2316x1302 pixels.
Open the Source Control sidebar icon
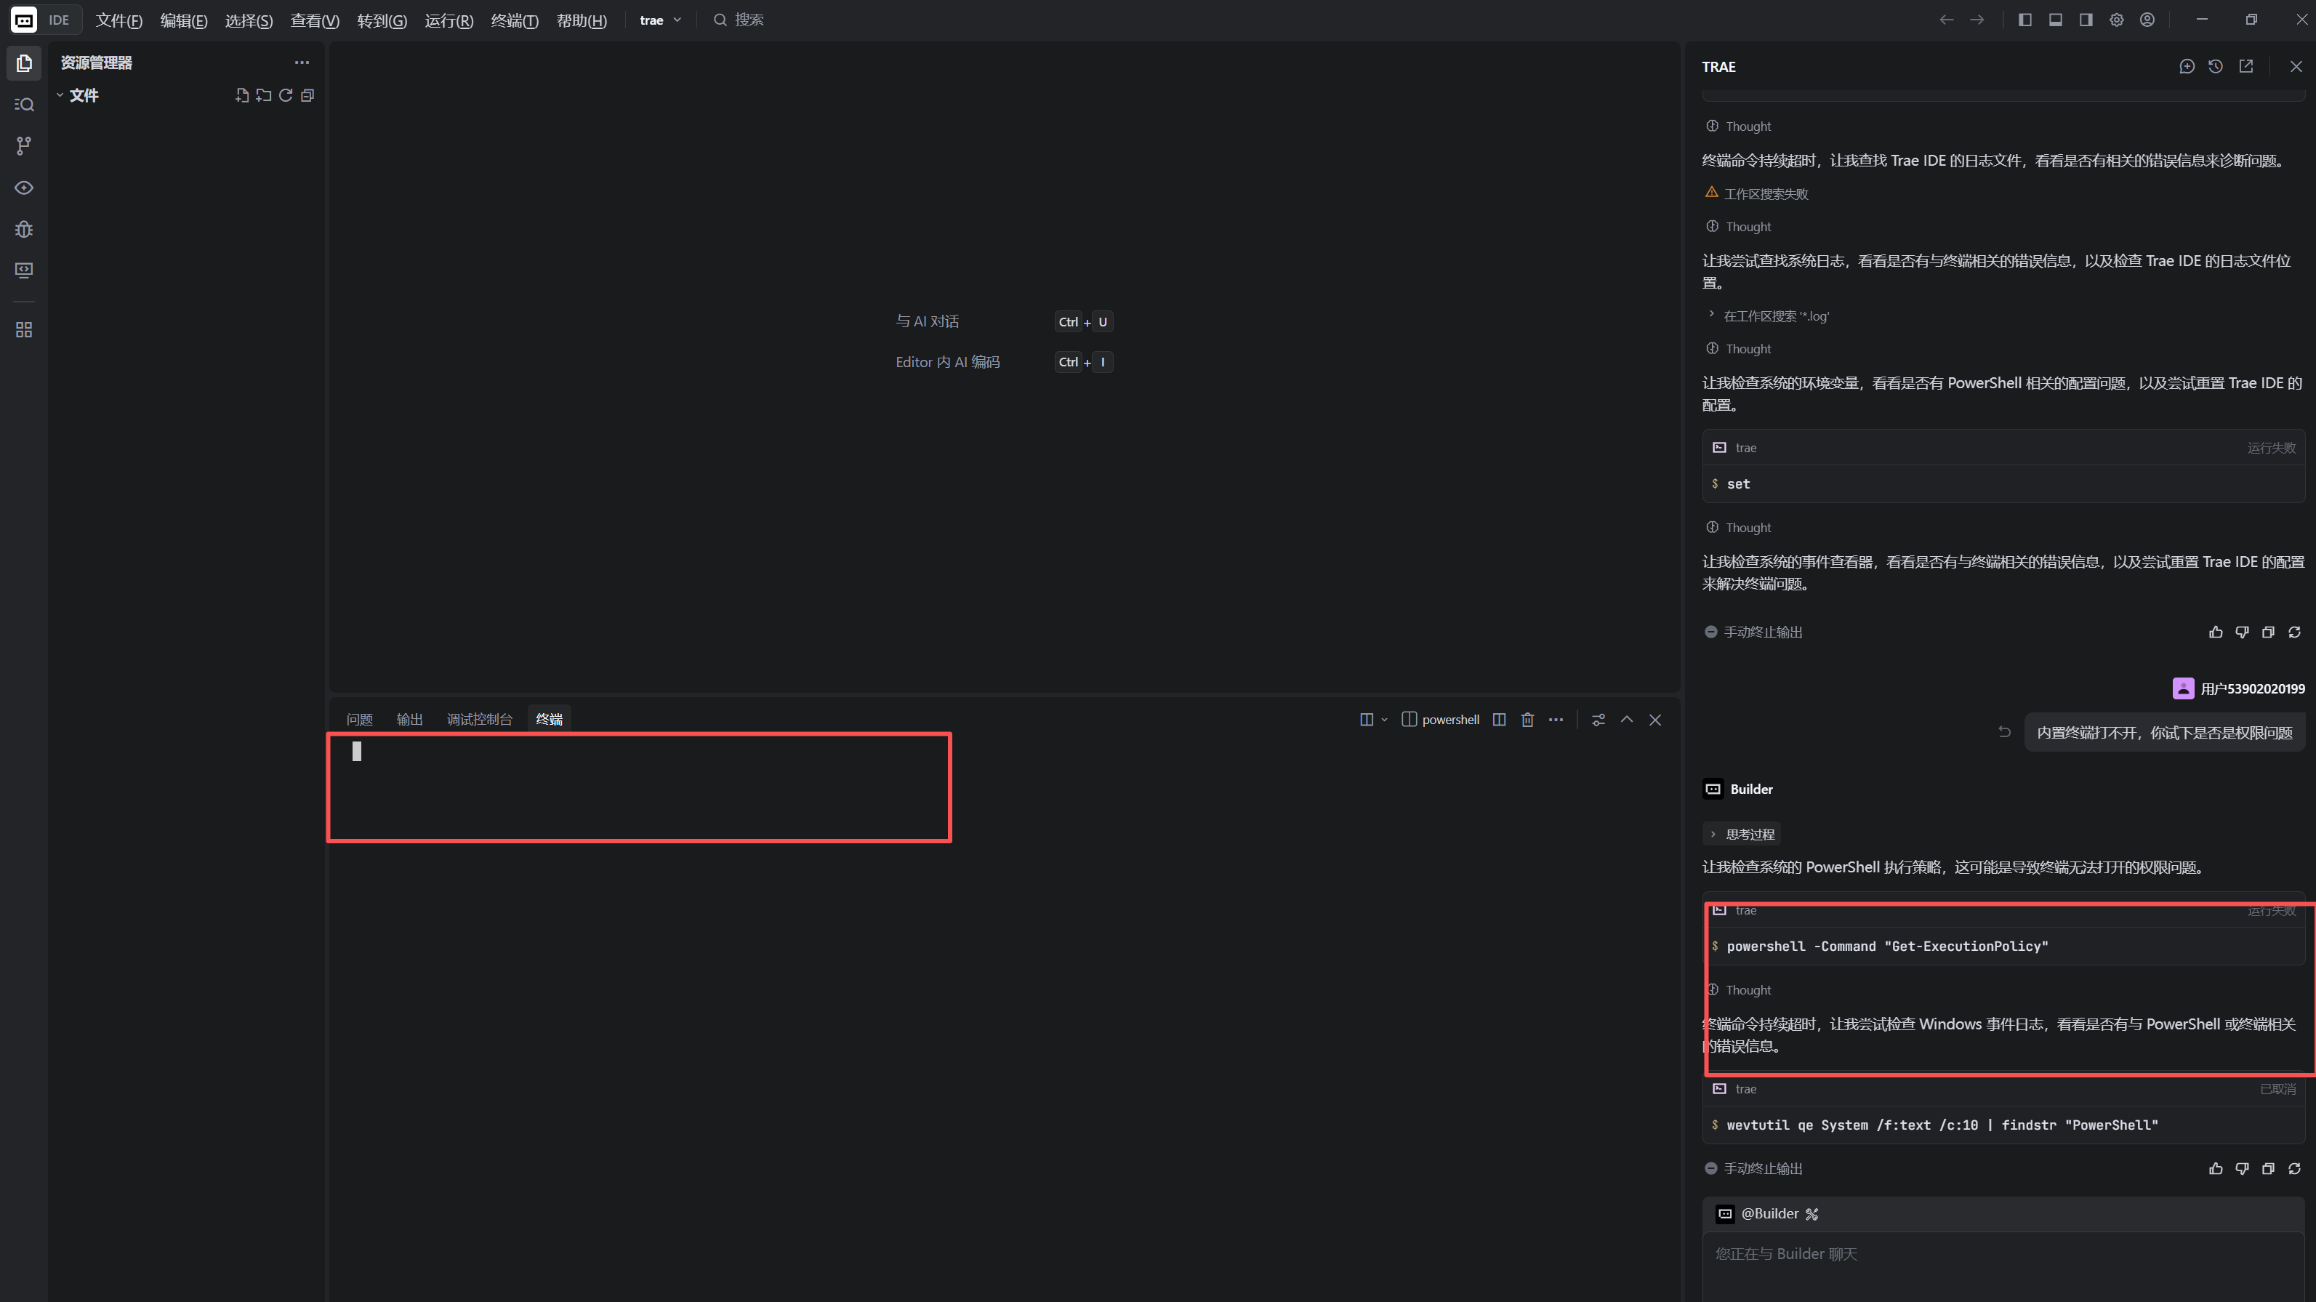(x=24, y=145)
